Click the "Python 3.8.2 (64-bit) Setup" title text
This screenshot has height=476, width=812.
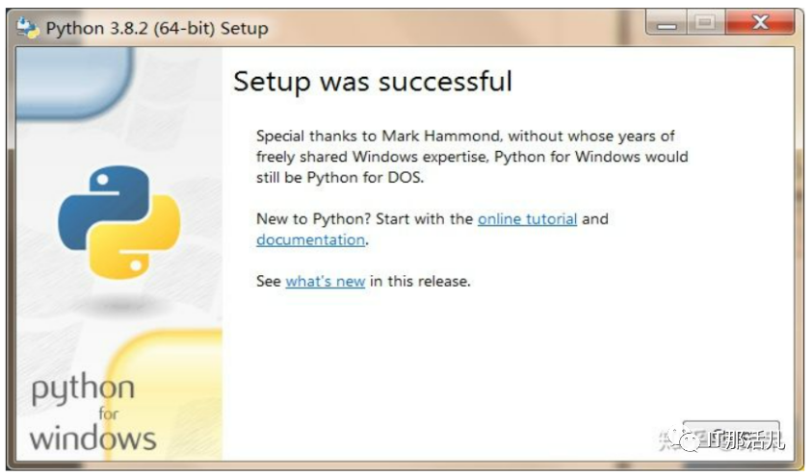[x=156, y=28]
